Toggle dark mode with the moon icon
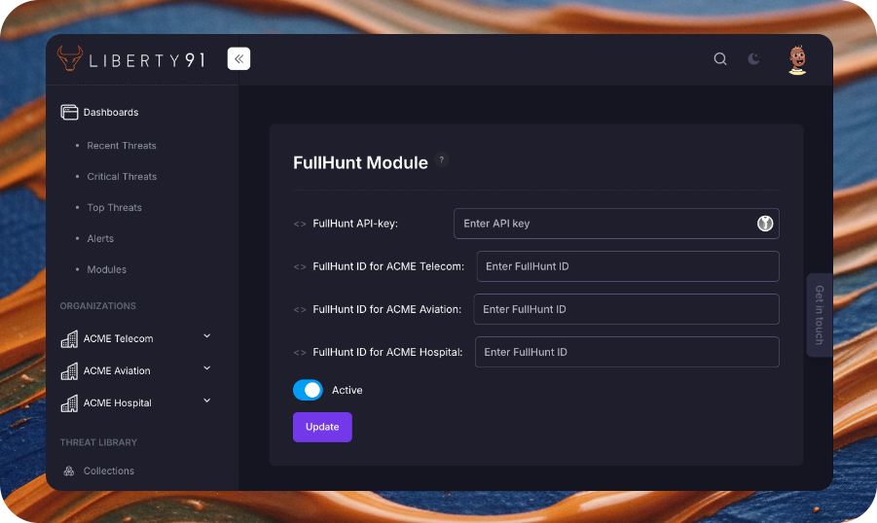 point(753,59)
